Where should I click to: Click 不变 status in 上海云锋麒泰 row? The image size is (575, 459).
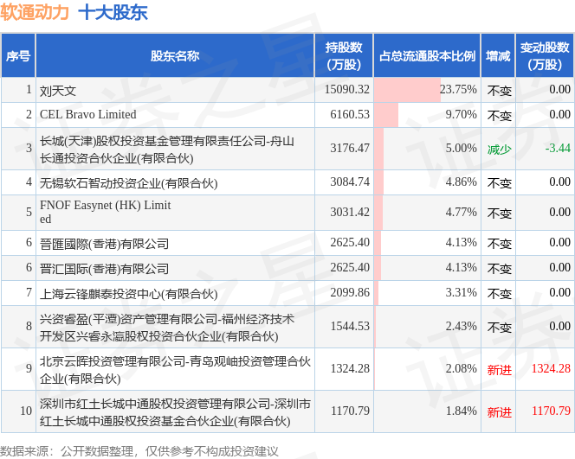499,294
